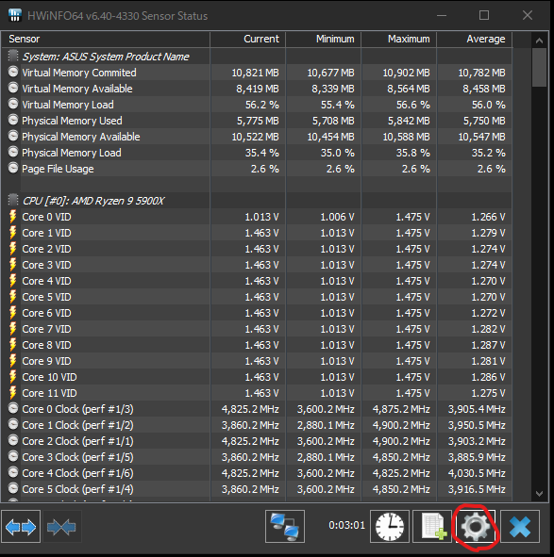Select CPU [#0]: AMD Ryzen 9 5900X group
This screenshot has height=557, width=554.
point(93,201)
